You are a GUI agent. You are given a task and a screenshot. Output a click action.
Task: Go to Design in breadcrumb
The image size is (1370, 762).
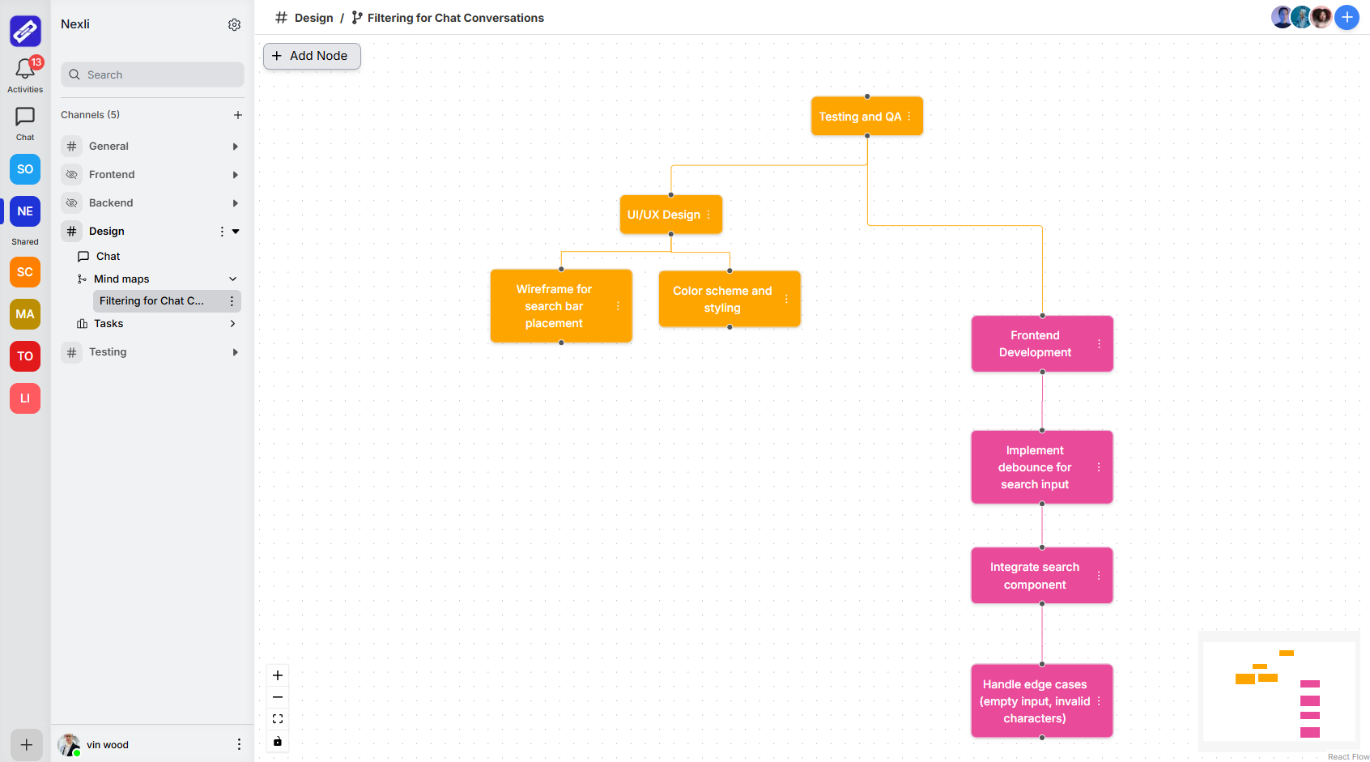[x=313, y=18]
